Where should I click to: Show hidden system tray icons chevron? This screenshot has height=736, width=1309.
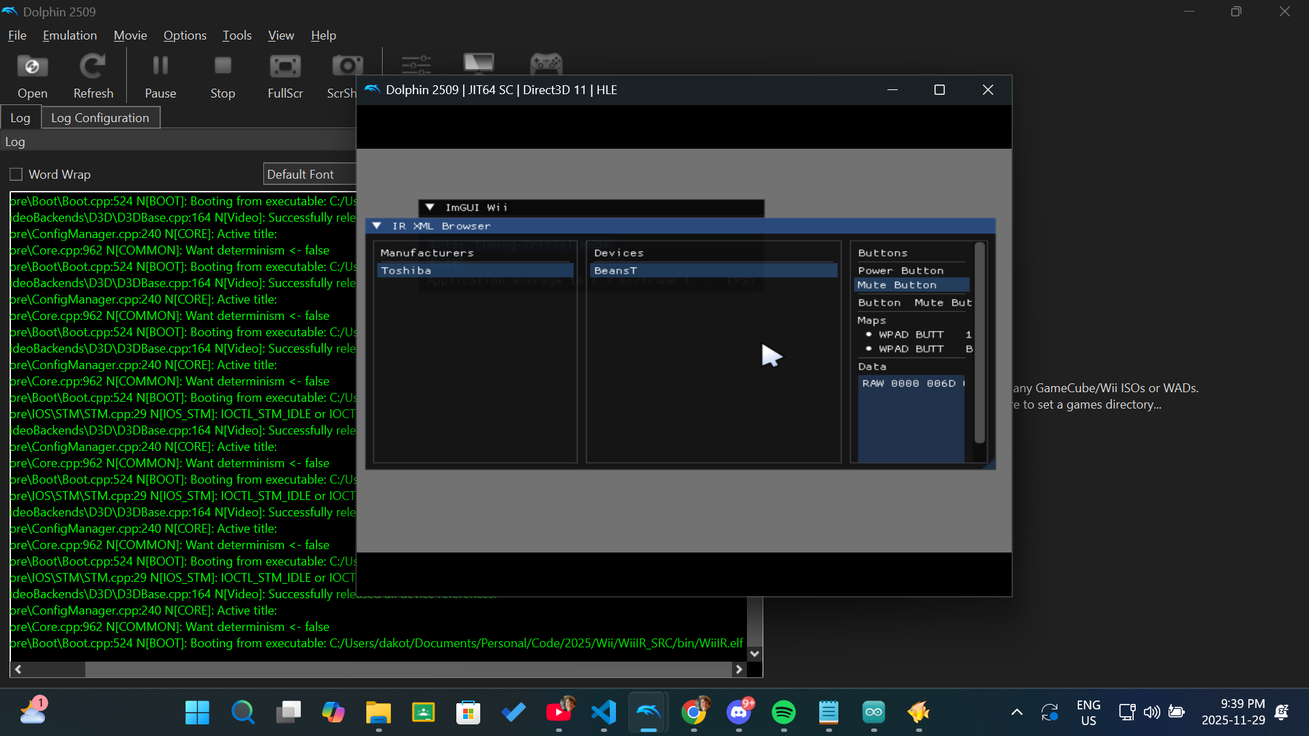1016,713
